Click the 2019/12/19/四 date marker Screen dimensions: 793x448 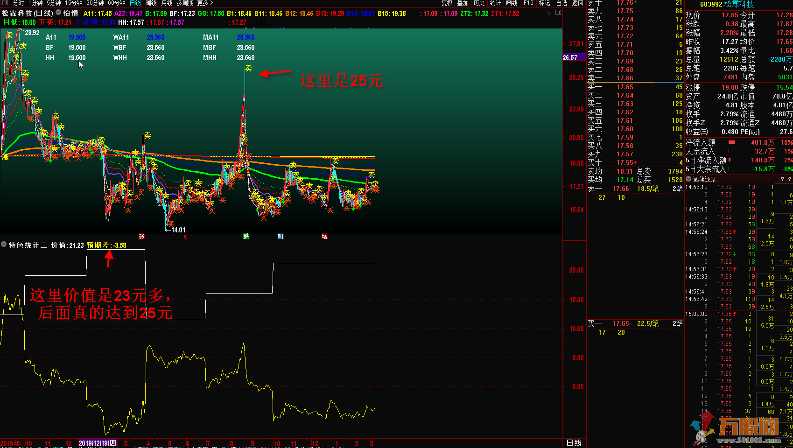pos(98,443)
